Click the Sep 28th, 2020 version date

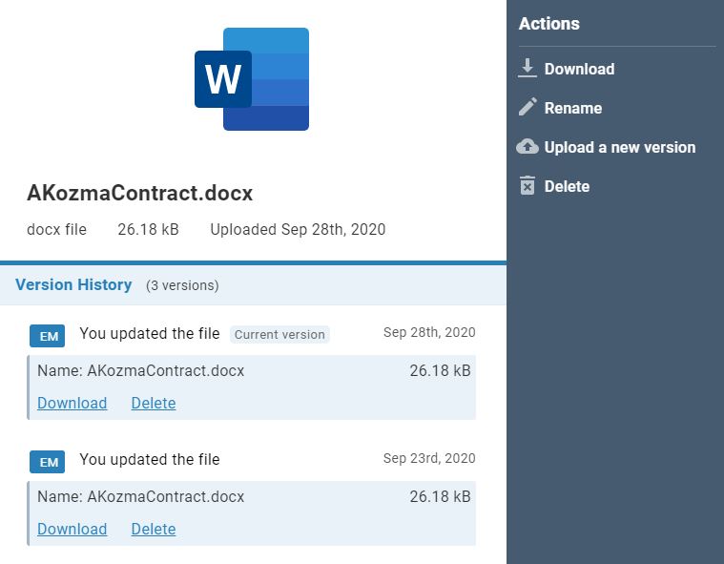point(429,332)
